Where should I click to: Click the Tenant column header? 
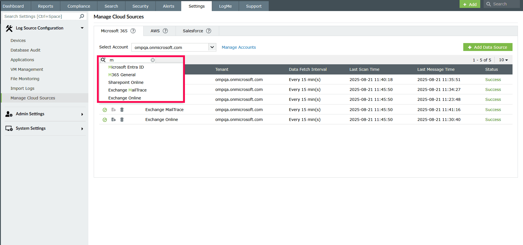[x=222, y=69]
